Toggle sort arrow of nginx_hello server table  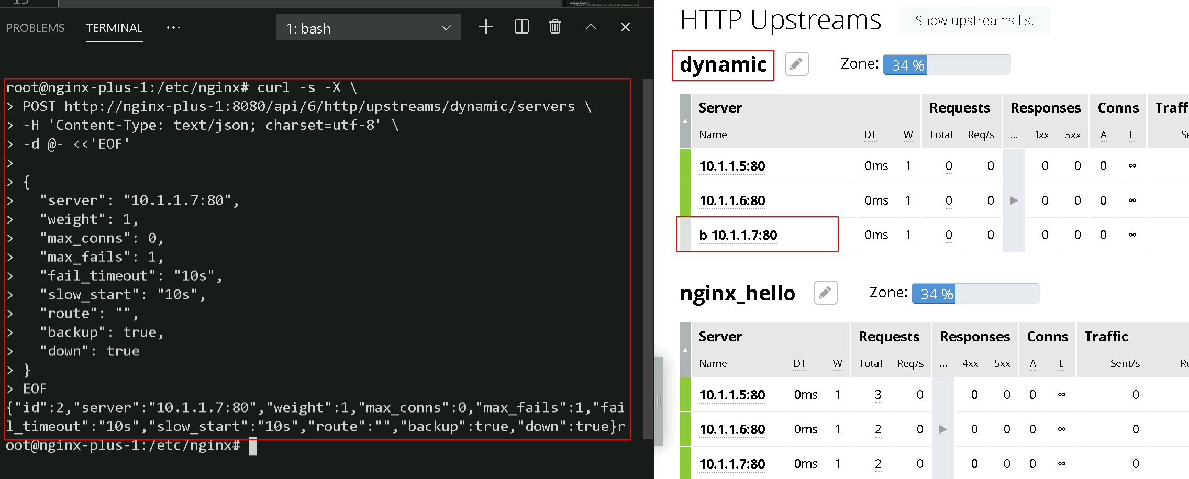point(685,350)
